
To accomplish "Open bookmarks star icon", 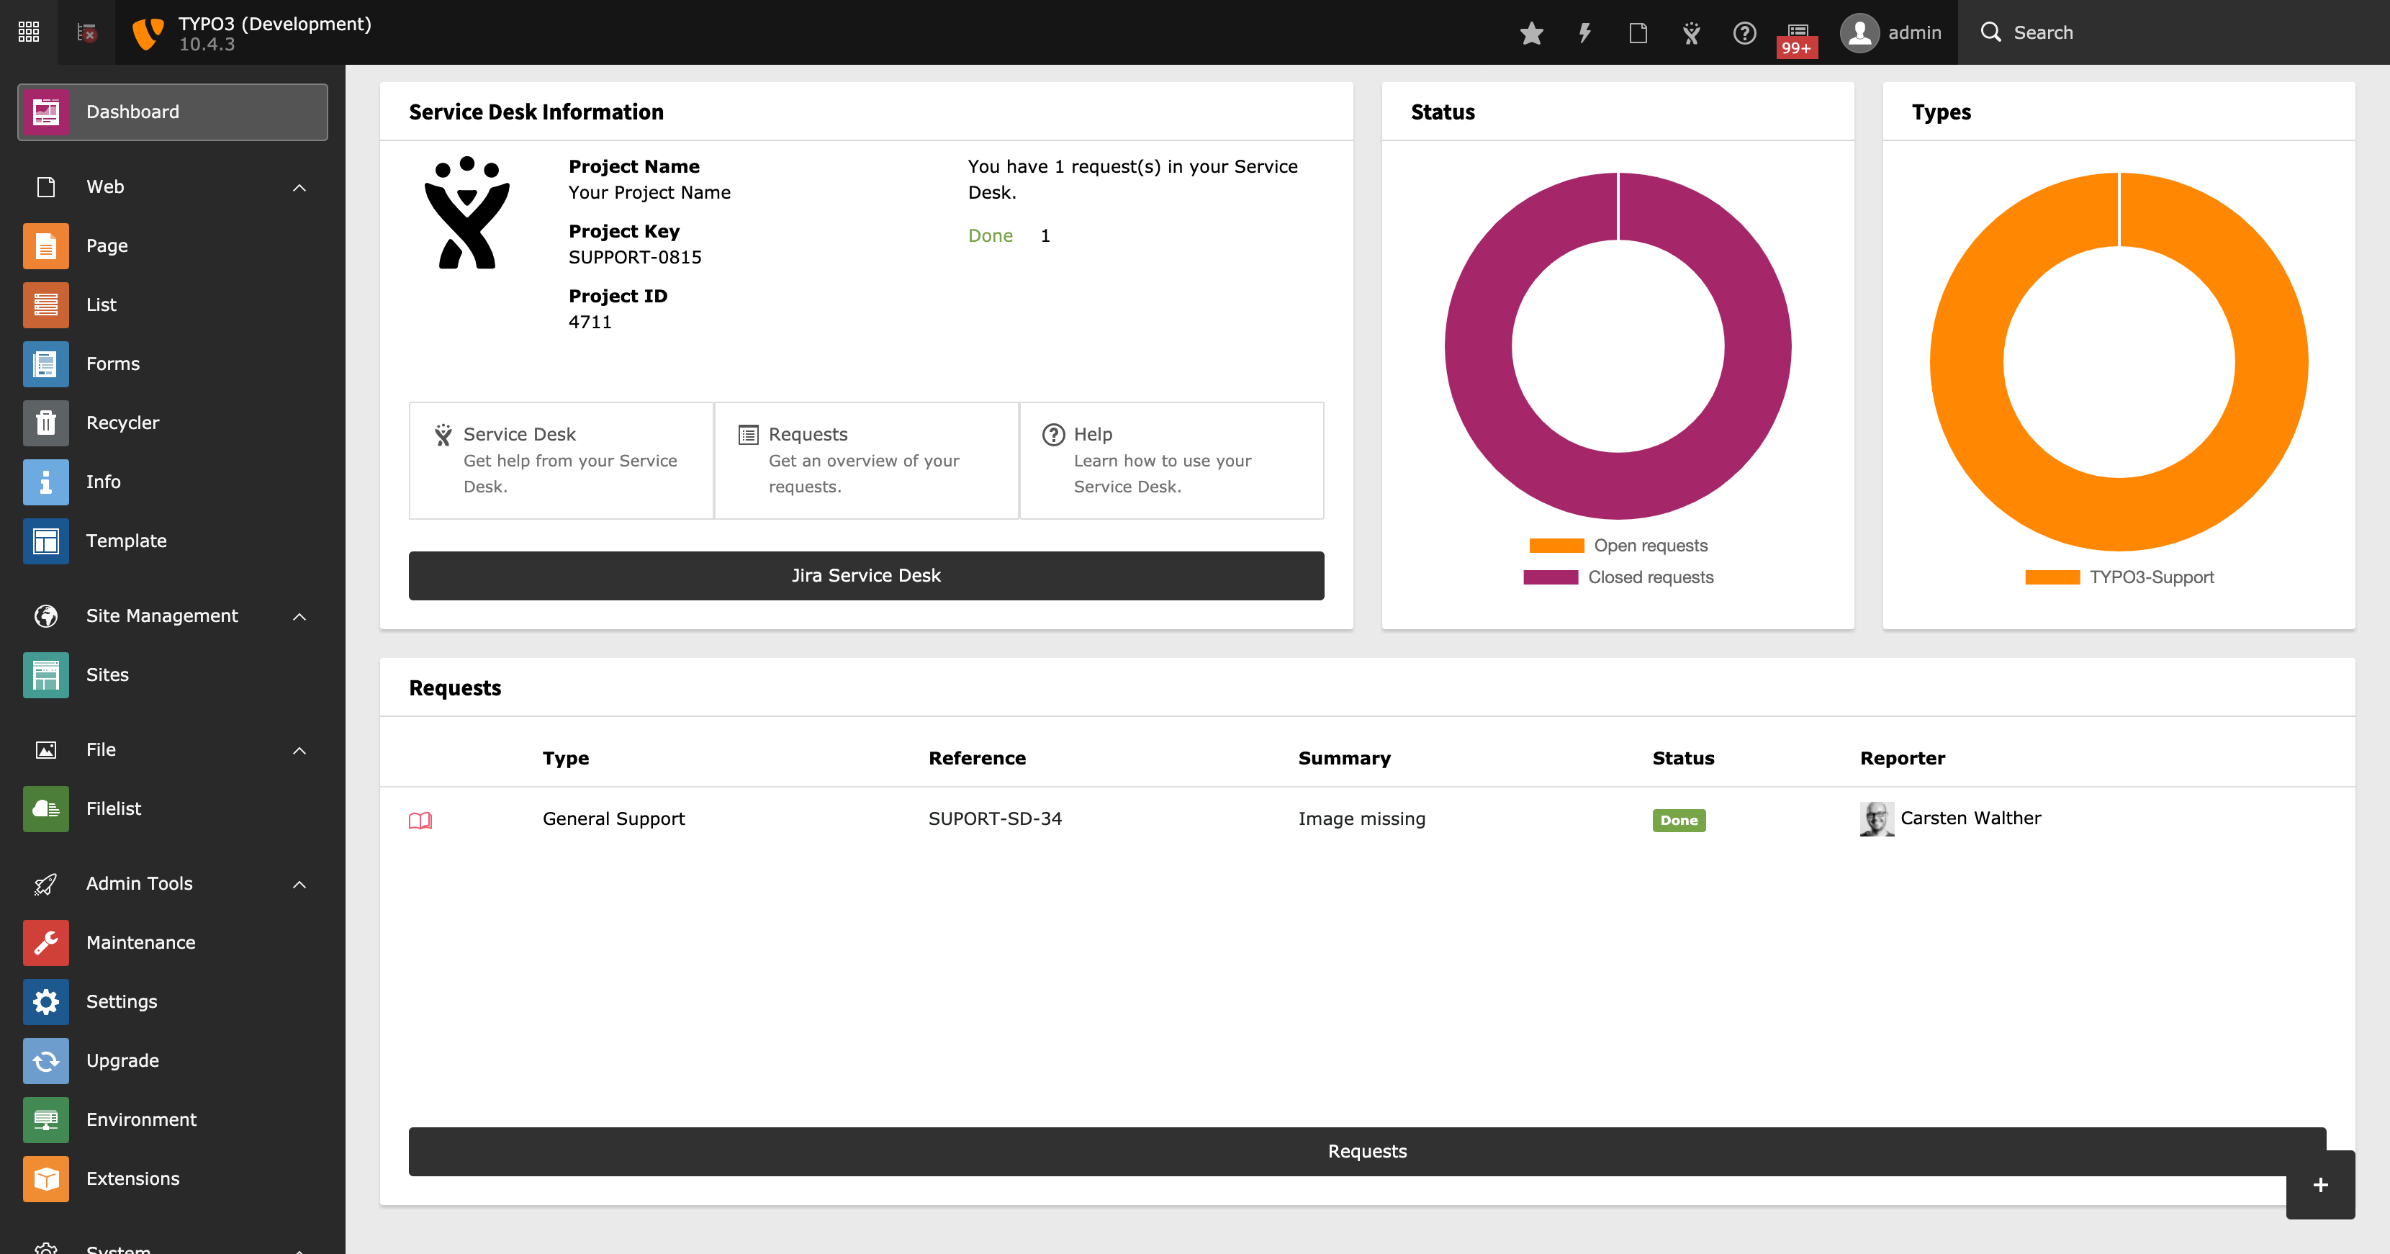I will point(1532,32).
